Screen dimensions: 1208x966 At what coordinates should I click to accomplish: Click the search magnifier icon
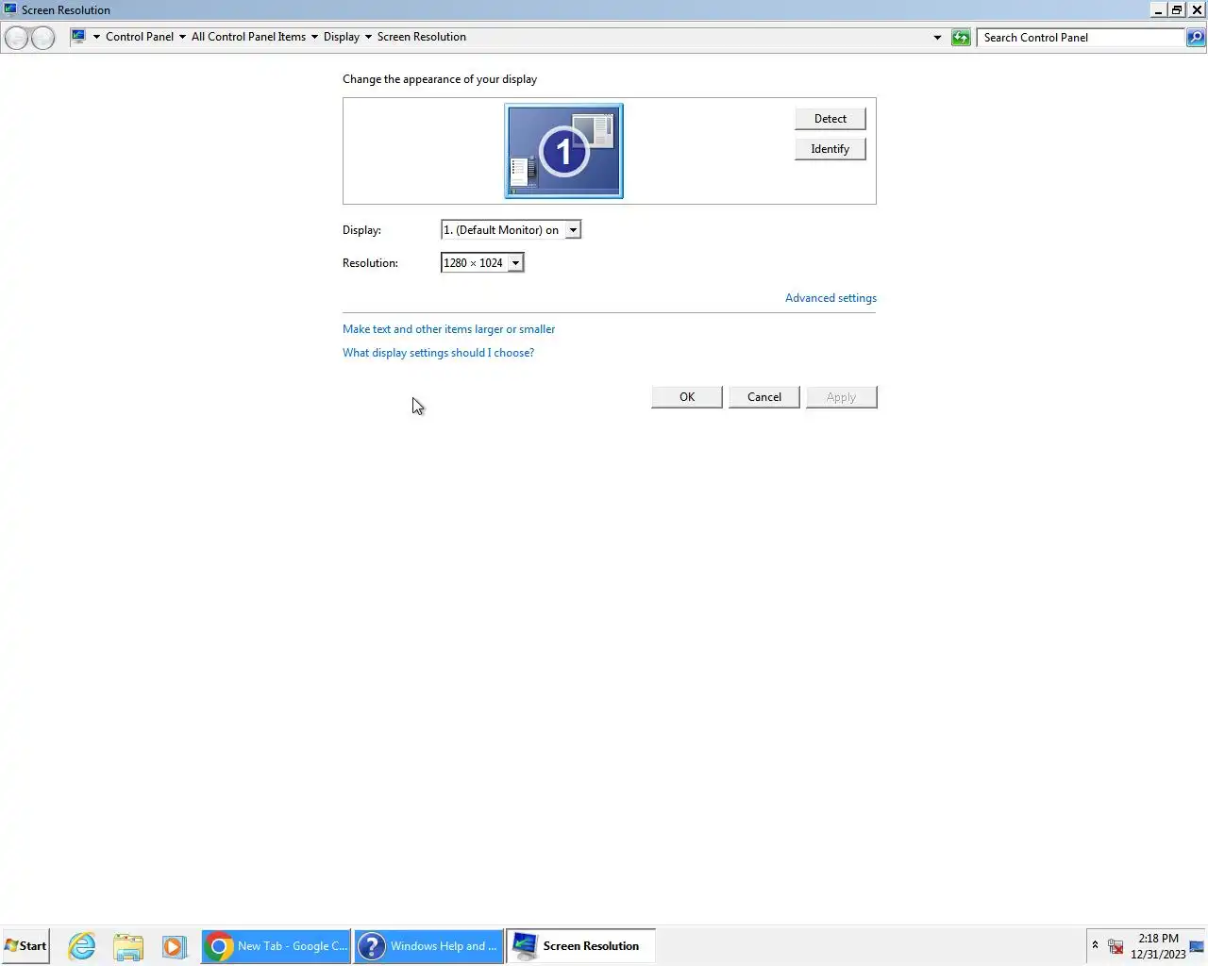point(1196,38)
